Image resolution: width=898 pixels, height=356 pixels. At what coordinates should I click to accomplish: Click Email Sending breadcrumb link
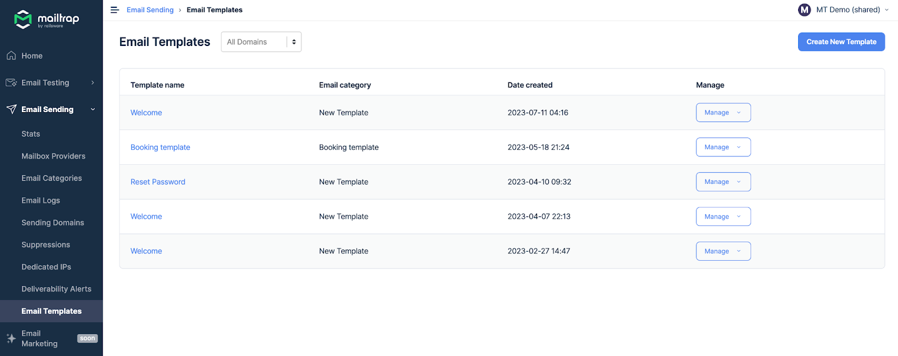click(150, 10)
